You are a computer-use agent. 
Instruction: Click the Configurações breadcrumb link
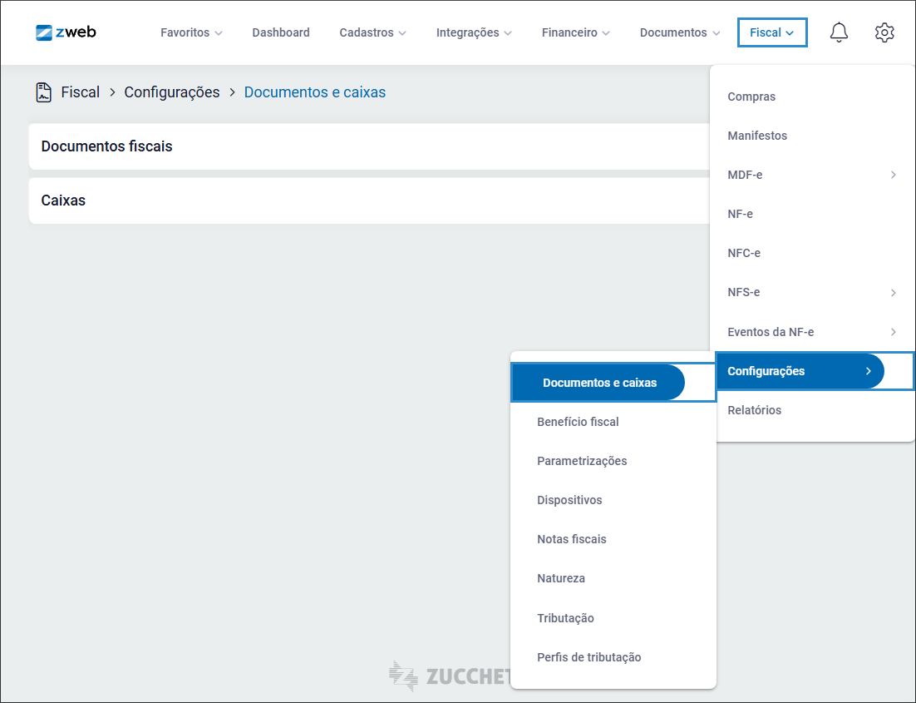(172, 92)
